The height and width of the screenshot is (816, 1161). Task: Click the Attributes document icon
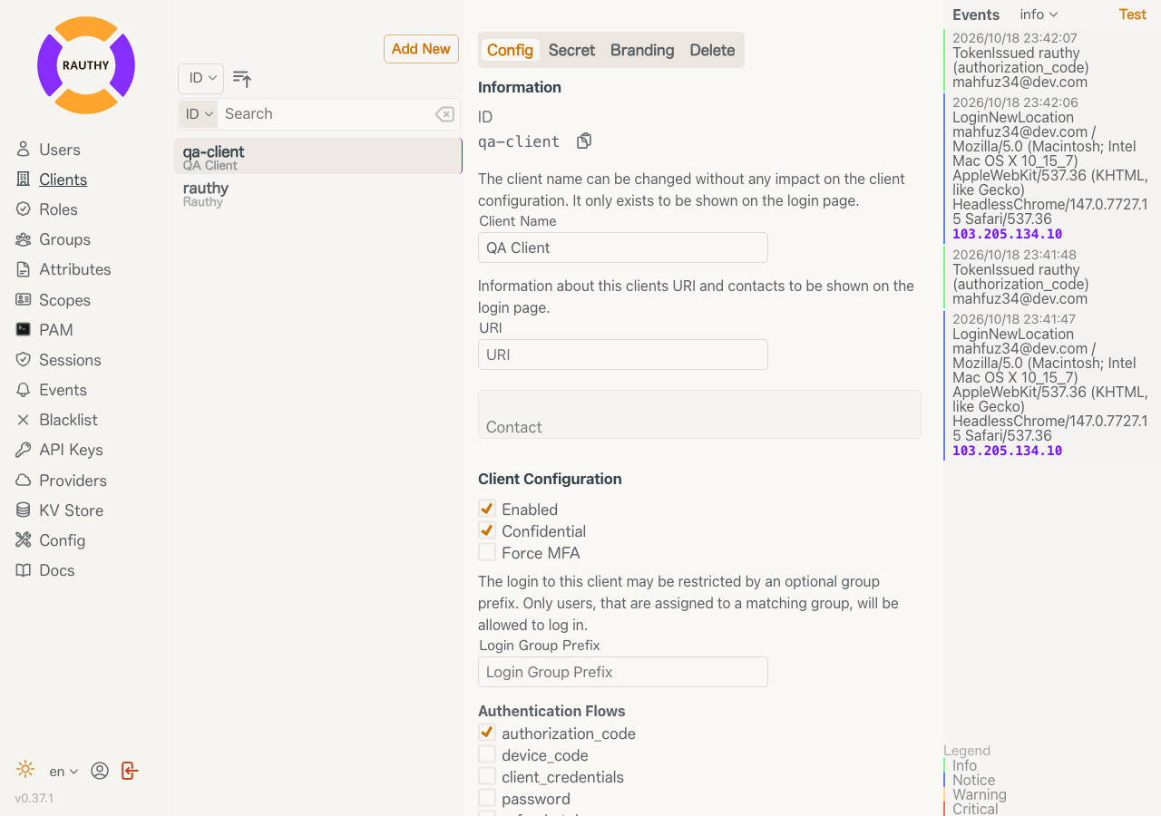tap(24, 269)
